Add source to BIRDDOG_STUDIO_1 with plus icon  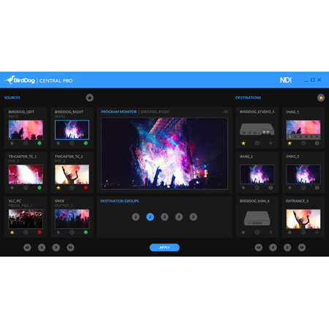click(x=271, y=143)
